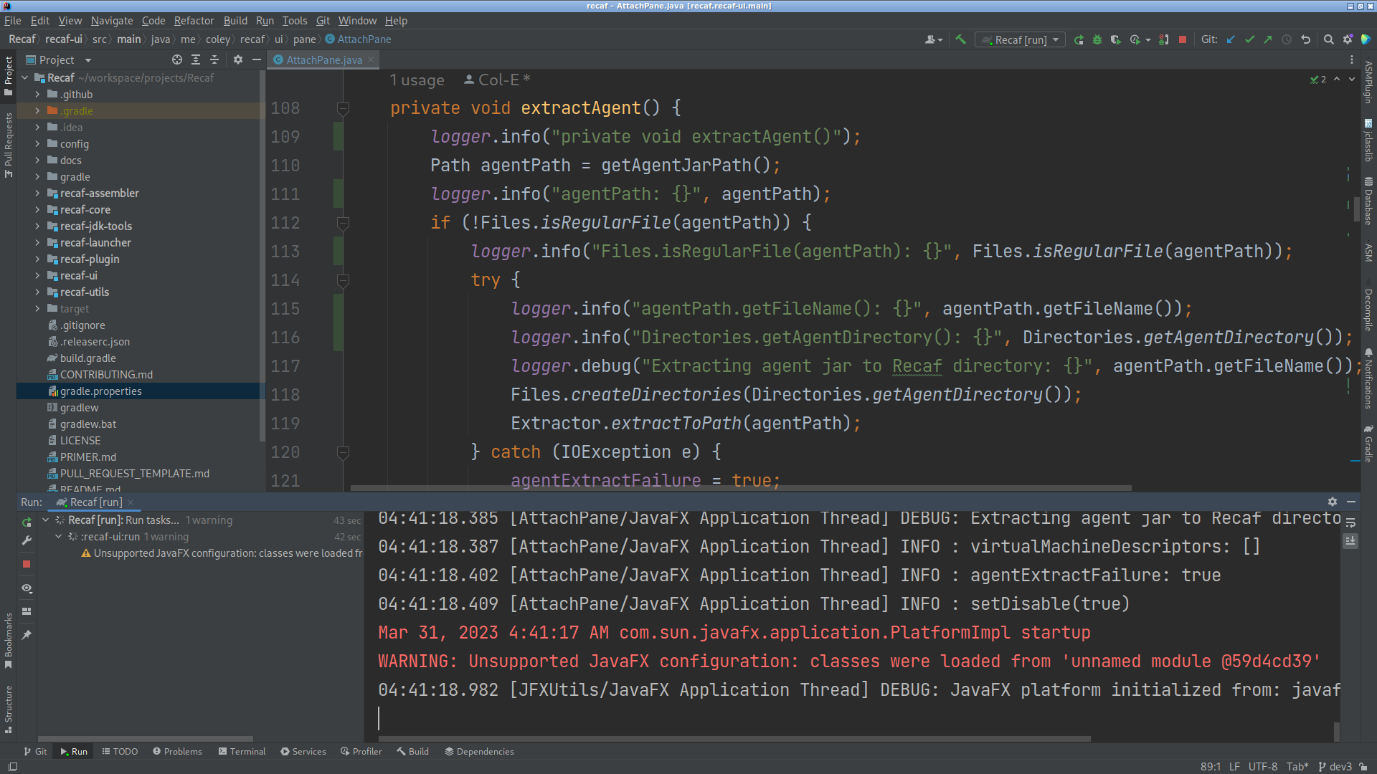Toggle console output filtering with the eye icon

coord(27,588)
